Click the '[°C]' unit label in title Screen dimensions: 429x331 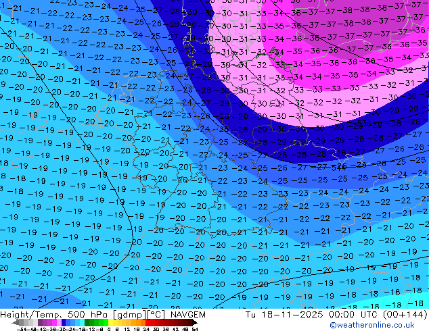(x=156, y=315)
